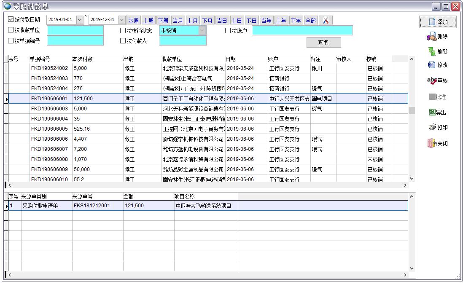Click the 查询 (Query) button
This screenshot has height=284, width=463.
point(323,43)
